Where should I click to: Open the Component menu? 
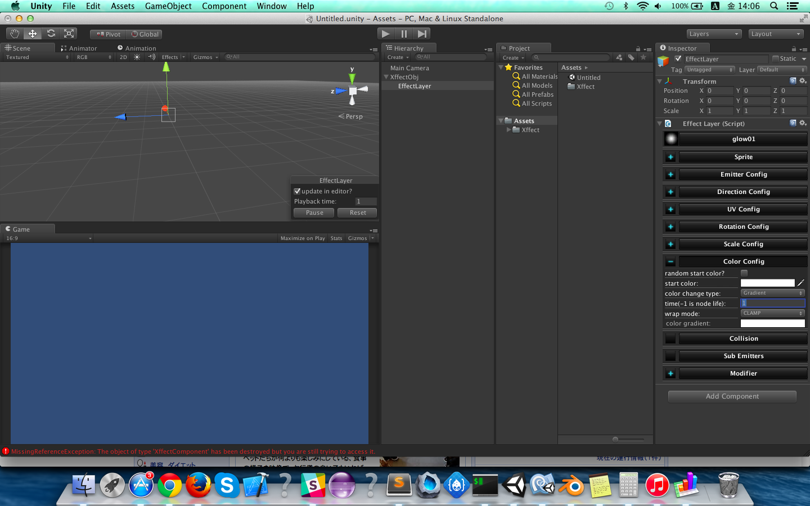[224, 6]
